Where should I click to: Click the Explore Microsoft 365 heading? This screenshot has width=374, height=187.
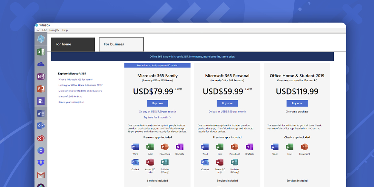(x=72, y=74)
